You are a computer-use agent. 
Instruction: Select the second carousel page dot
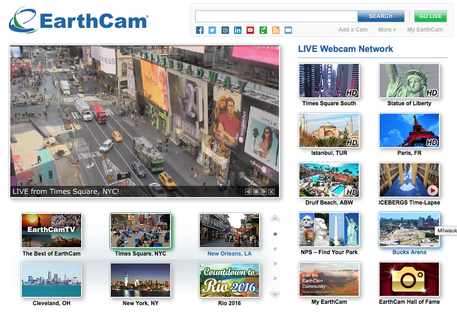(x=275, y=249)
